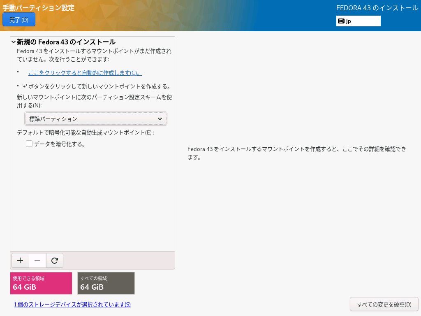Viewport: 421px width, 316px height.
Task: Click the pink 使用できる領域 64 GiB box
Action: pos(41,283)
